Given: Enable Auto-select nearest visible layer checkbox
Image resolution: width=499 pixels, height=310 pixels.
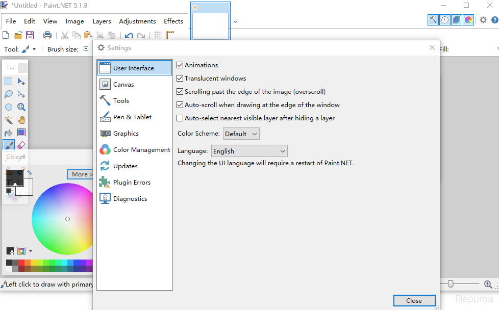Looking at the screenshot, I should (x=180, y=118).
